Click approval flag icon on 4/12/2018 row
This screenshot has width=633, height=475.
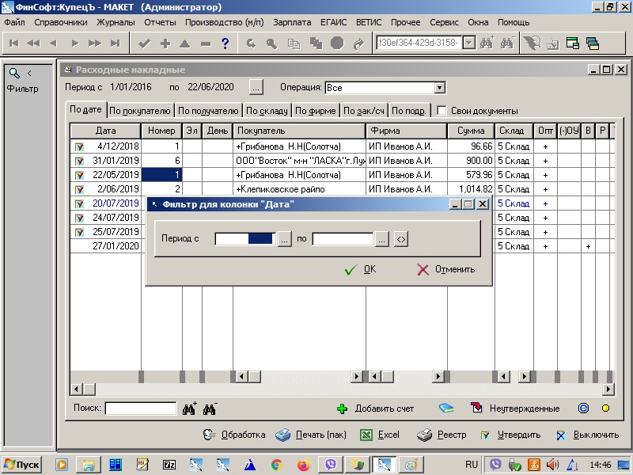pyautogui.click(x=79, y=146)
